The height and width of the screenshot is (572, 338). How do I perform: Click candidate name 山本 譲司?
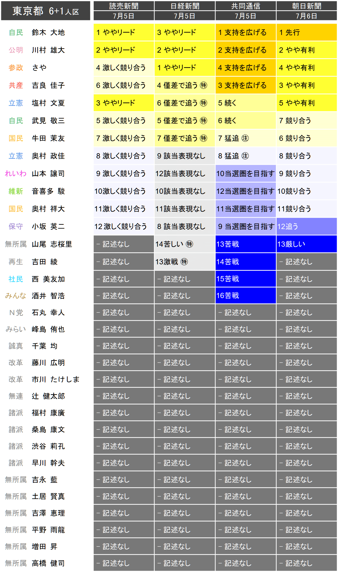(48, 174)
